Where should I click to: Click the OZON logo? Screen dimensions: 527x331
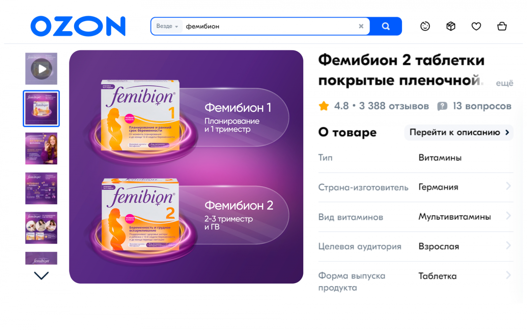coord(78,26)
